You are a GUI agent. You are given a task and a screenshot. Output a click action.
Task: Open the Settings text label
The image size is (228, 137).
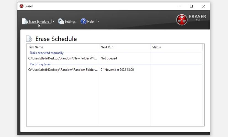tap(70, 22)
